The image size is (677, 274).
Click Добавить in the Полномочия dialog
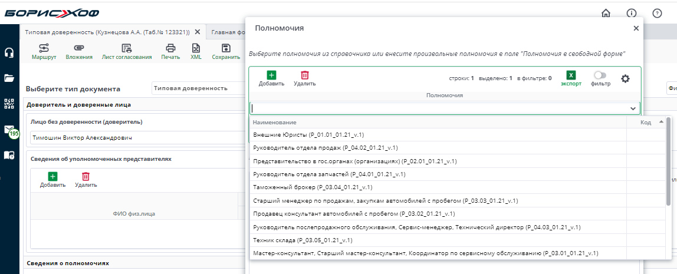pyautogui.click(x=271, y=78)
